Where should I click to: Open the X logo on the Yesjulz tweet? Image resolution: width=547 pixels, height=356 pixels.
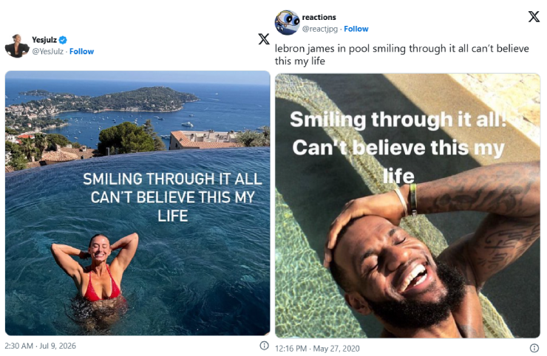(x=264, y=38)
